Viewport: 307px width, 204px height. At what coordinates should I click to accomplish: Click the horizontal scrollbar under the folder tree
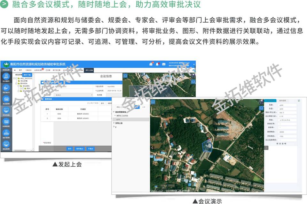20,150
